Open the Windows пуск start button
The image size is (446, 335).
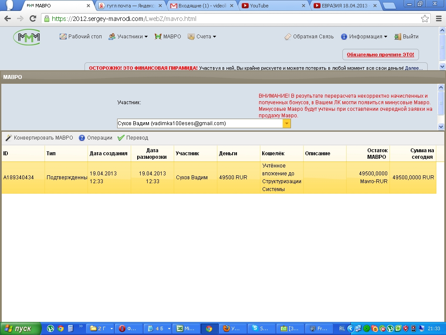pos(20,329)
